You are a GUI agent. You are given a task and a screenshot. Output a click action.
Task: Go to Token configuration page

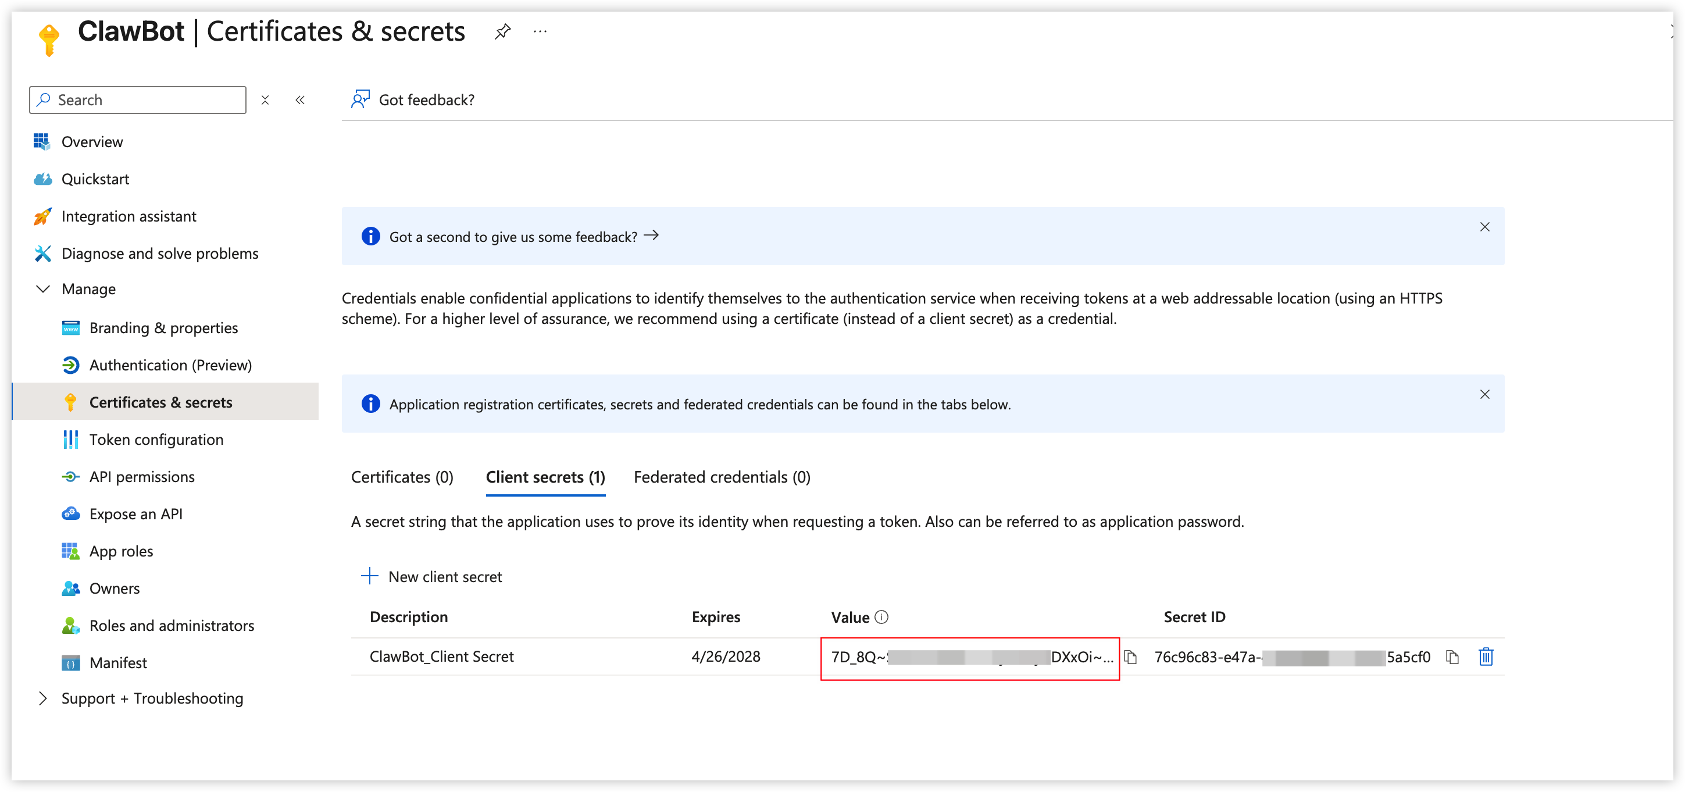(156, 440)
